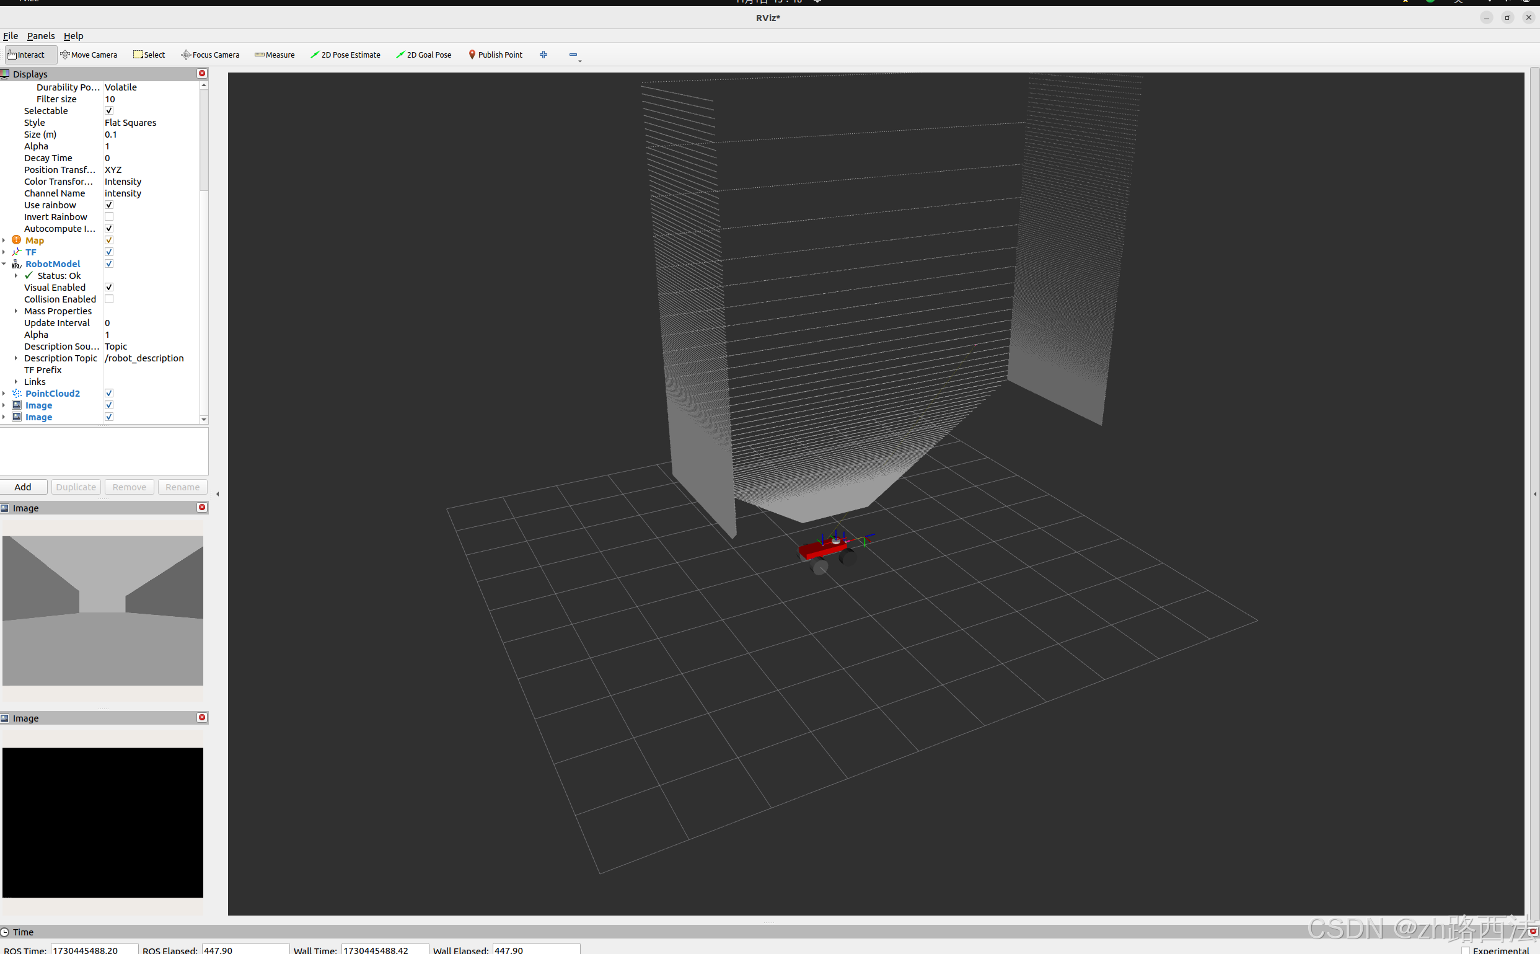Toggle the Invert Rainbow checkbox
1540x954 pixels.
tap(109, 217)
